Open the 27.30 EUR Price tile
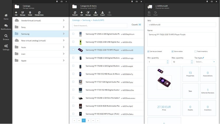The height and width of the screenshot is (124, 220). pos(164,108)
